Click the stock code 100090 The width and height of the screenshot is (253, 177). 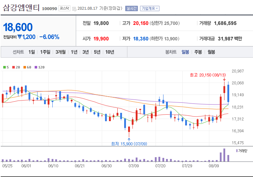pyautogui.click(x=49, y=9)
